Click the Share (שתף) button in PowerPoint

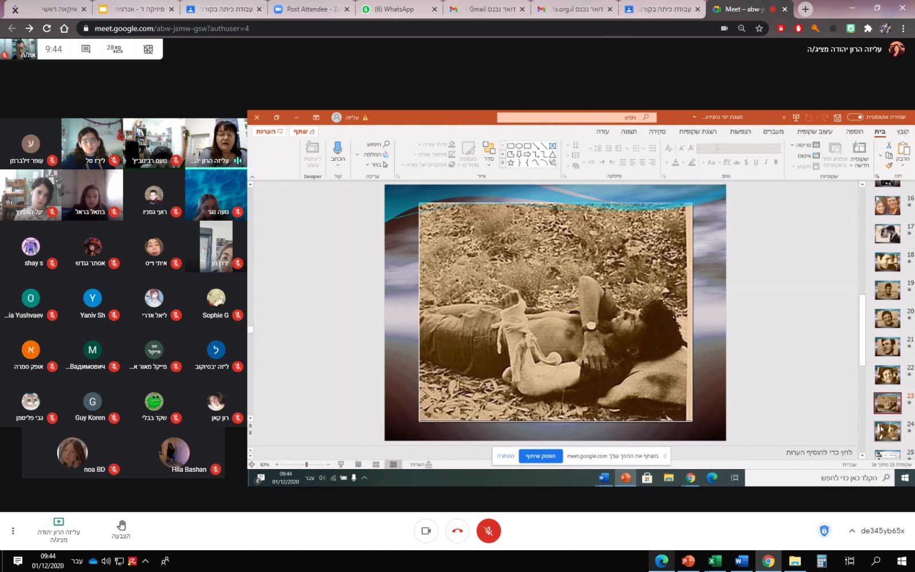[x=304, y=132]
